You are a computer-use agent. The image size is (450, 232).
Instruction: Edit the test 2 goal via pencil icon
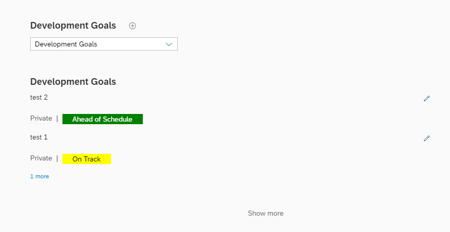(427, 98)
